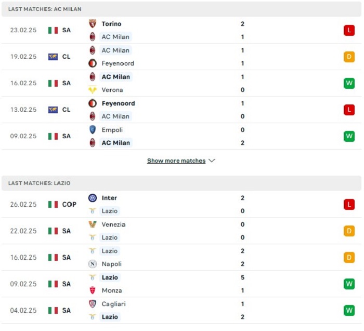Click the Champions League icon on 19.02.25
364x331 pixels.
[53, 57]
